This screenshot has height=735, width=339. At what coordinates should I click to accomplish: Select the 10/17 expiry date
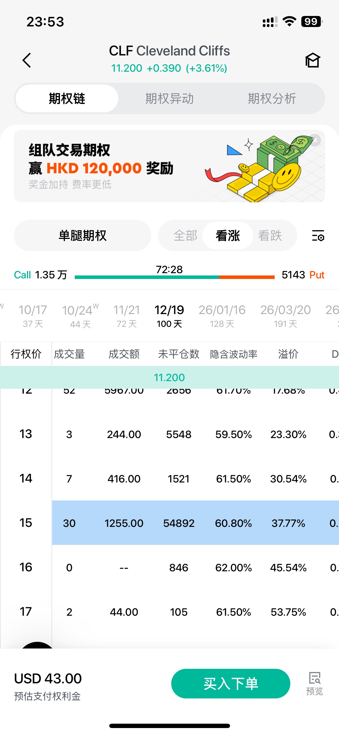point(33,316)
